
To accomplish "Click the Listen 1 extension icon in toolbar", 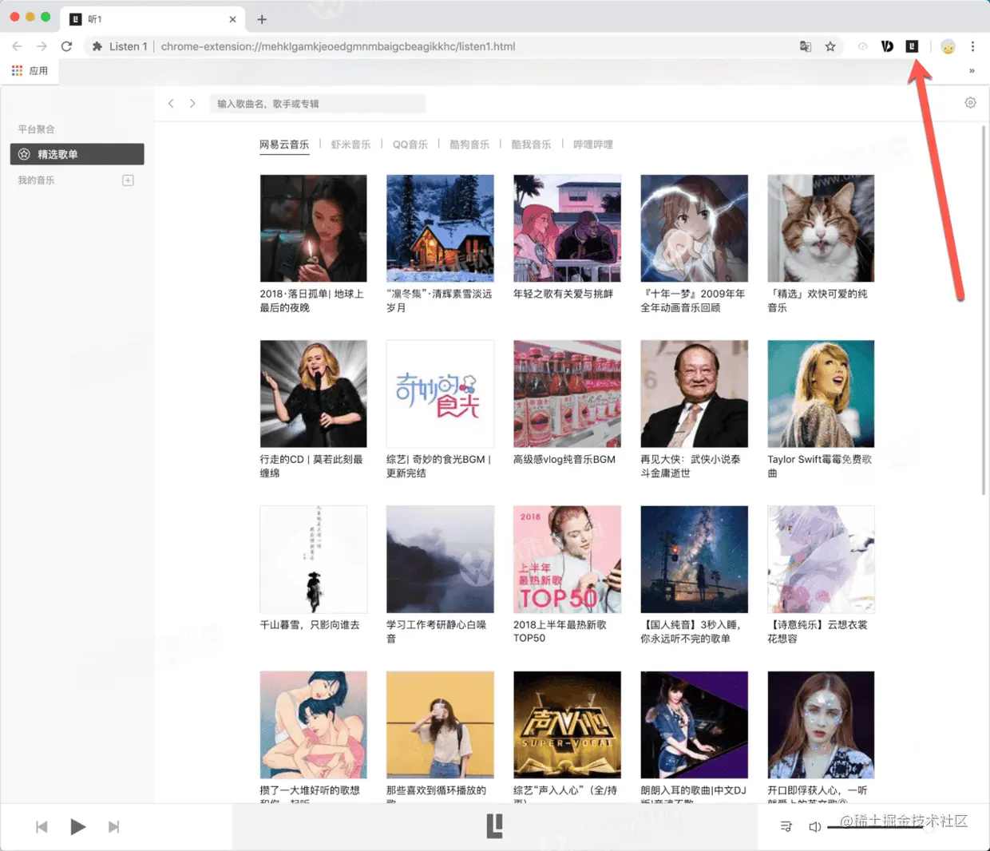I will (x=912, y=46).
